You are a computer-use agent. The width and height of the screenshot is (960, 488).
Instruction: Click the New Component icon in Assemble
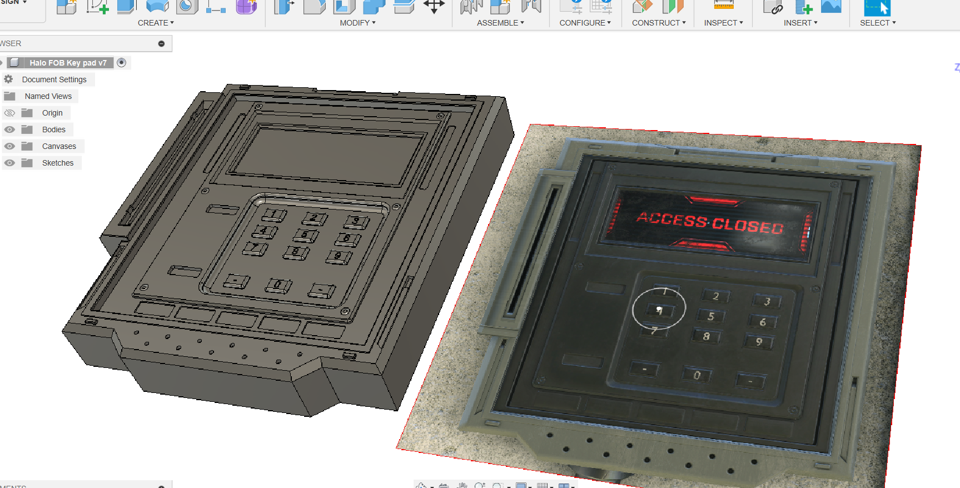(500, 7)
